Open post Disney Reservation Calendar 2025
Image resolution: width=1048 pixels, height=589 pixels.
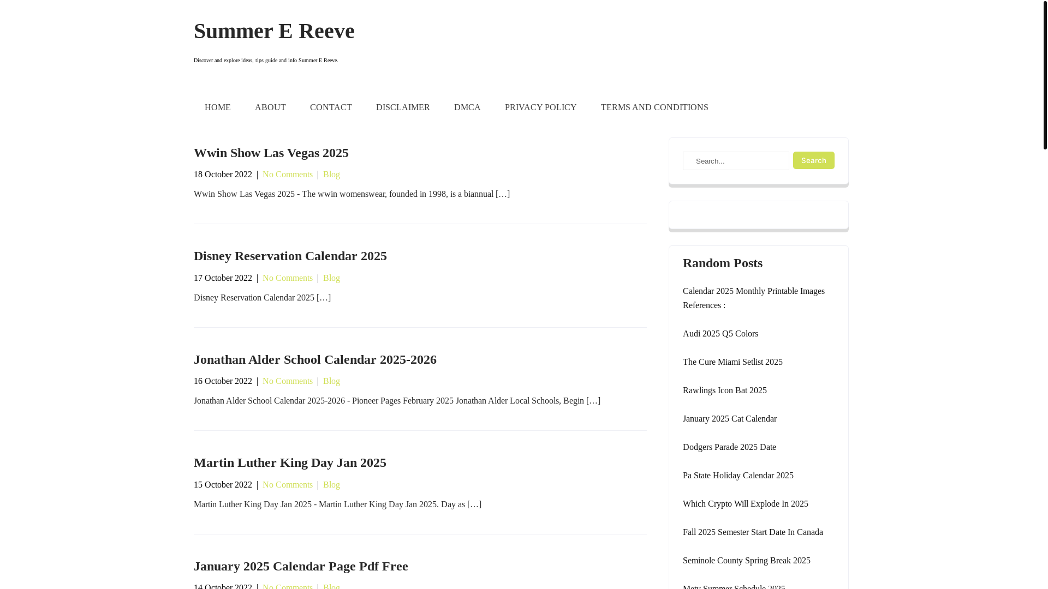[x=290, y=256]
